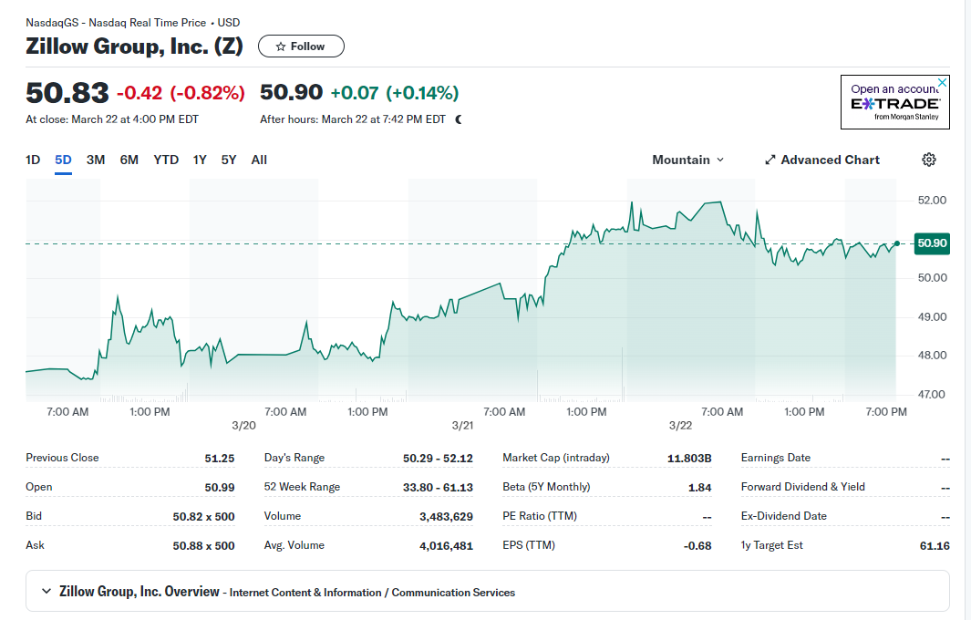
Task: Switch chart to 6M range
Action: [129, 160]
